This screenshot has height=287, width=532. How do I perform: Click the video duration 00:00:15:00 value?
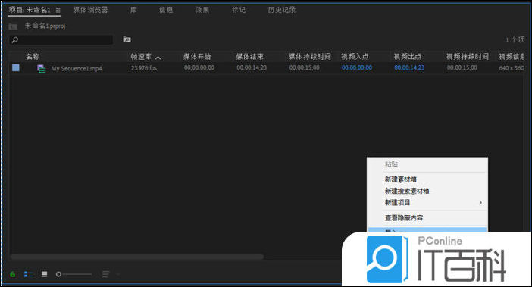462,67
